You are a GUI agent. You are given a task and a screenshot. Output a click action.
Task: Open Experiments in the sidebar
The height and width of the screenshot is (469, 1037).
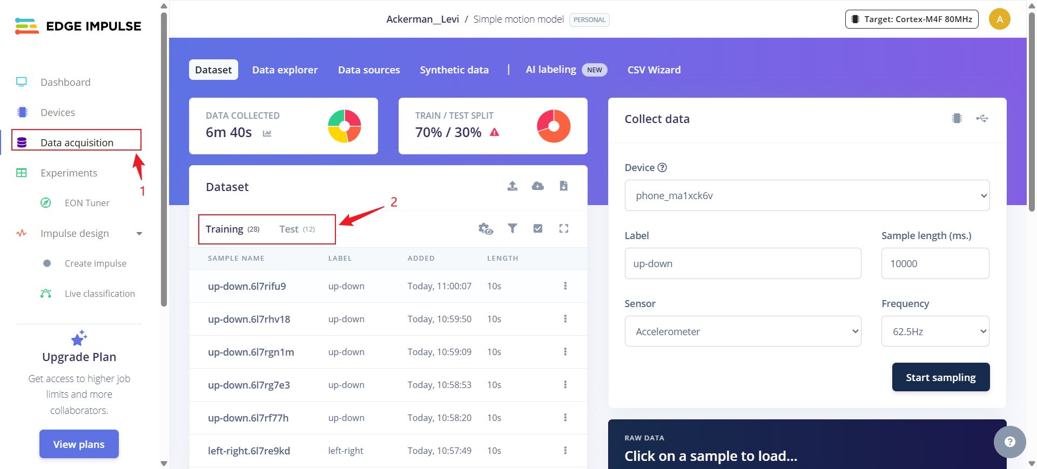69,173
